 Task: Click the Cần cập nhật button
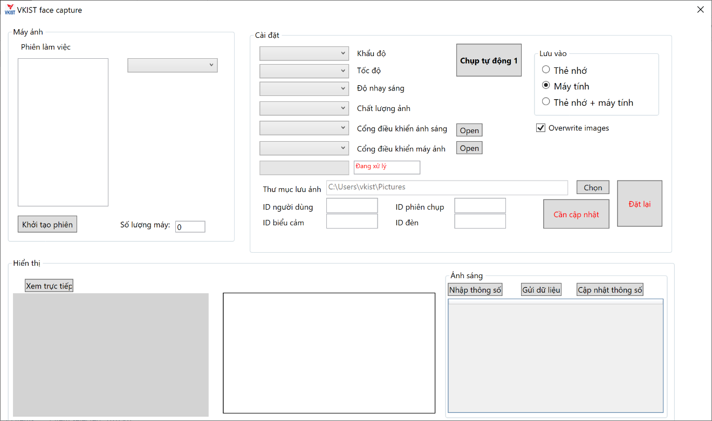[x=576, y=214]
